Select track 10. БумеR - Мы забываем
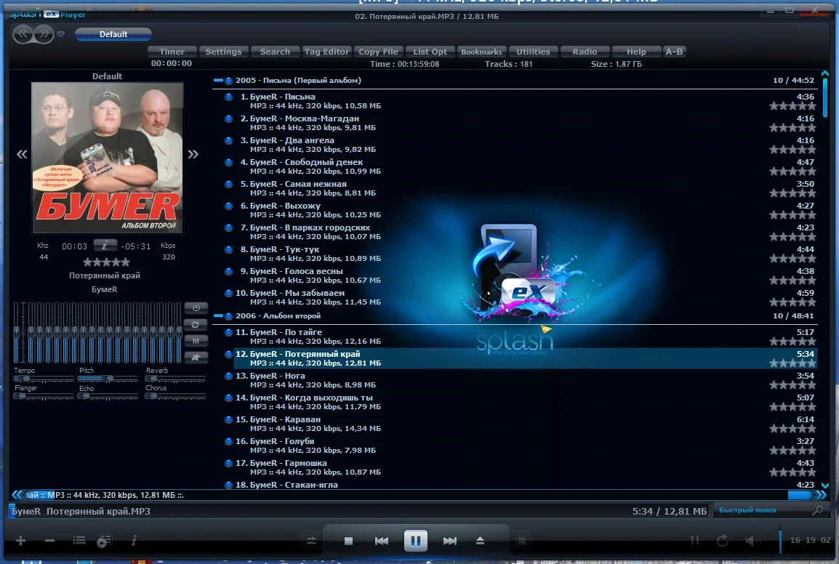Screen dimensions: 839x564 (x=526, y=297)
